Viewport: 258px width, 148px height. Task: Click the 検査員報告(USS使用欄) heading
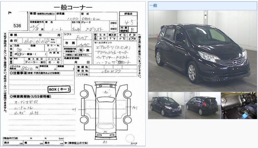(30, 96)
